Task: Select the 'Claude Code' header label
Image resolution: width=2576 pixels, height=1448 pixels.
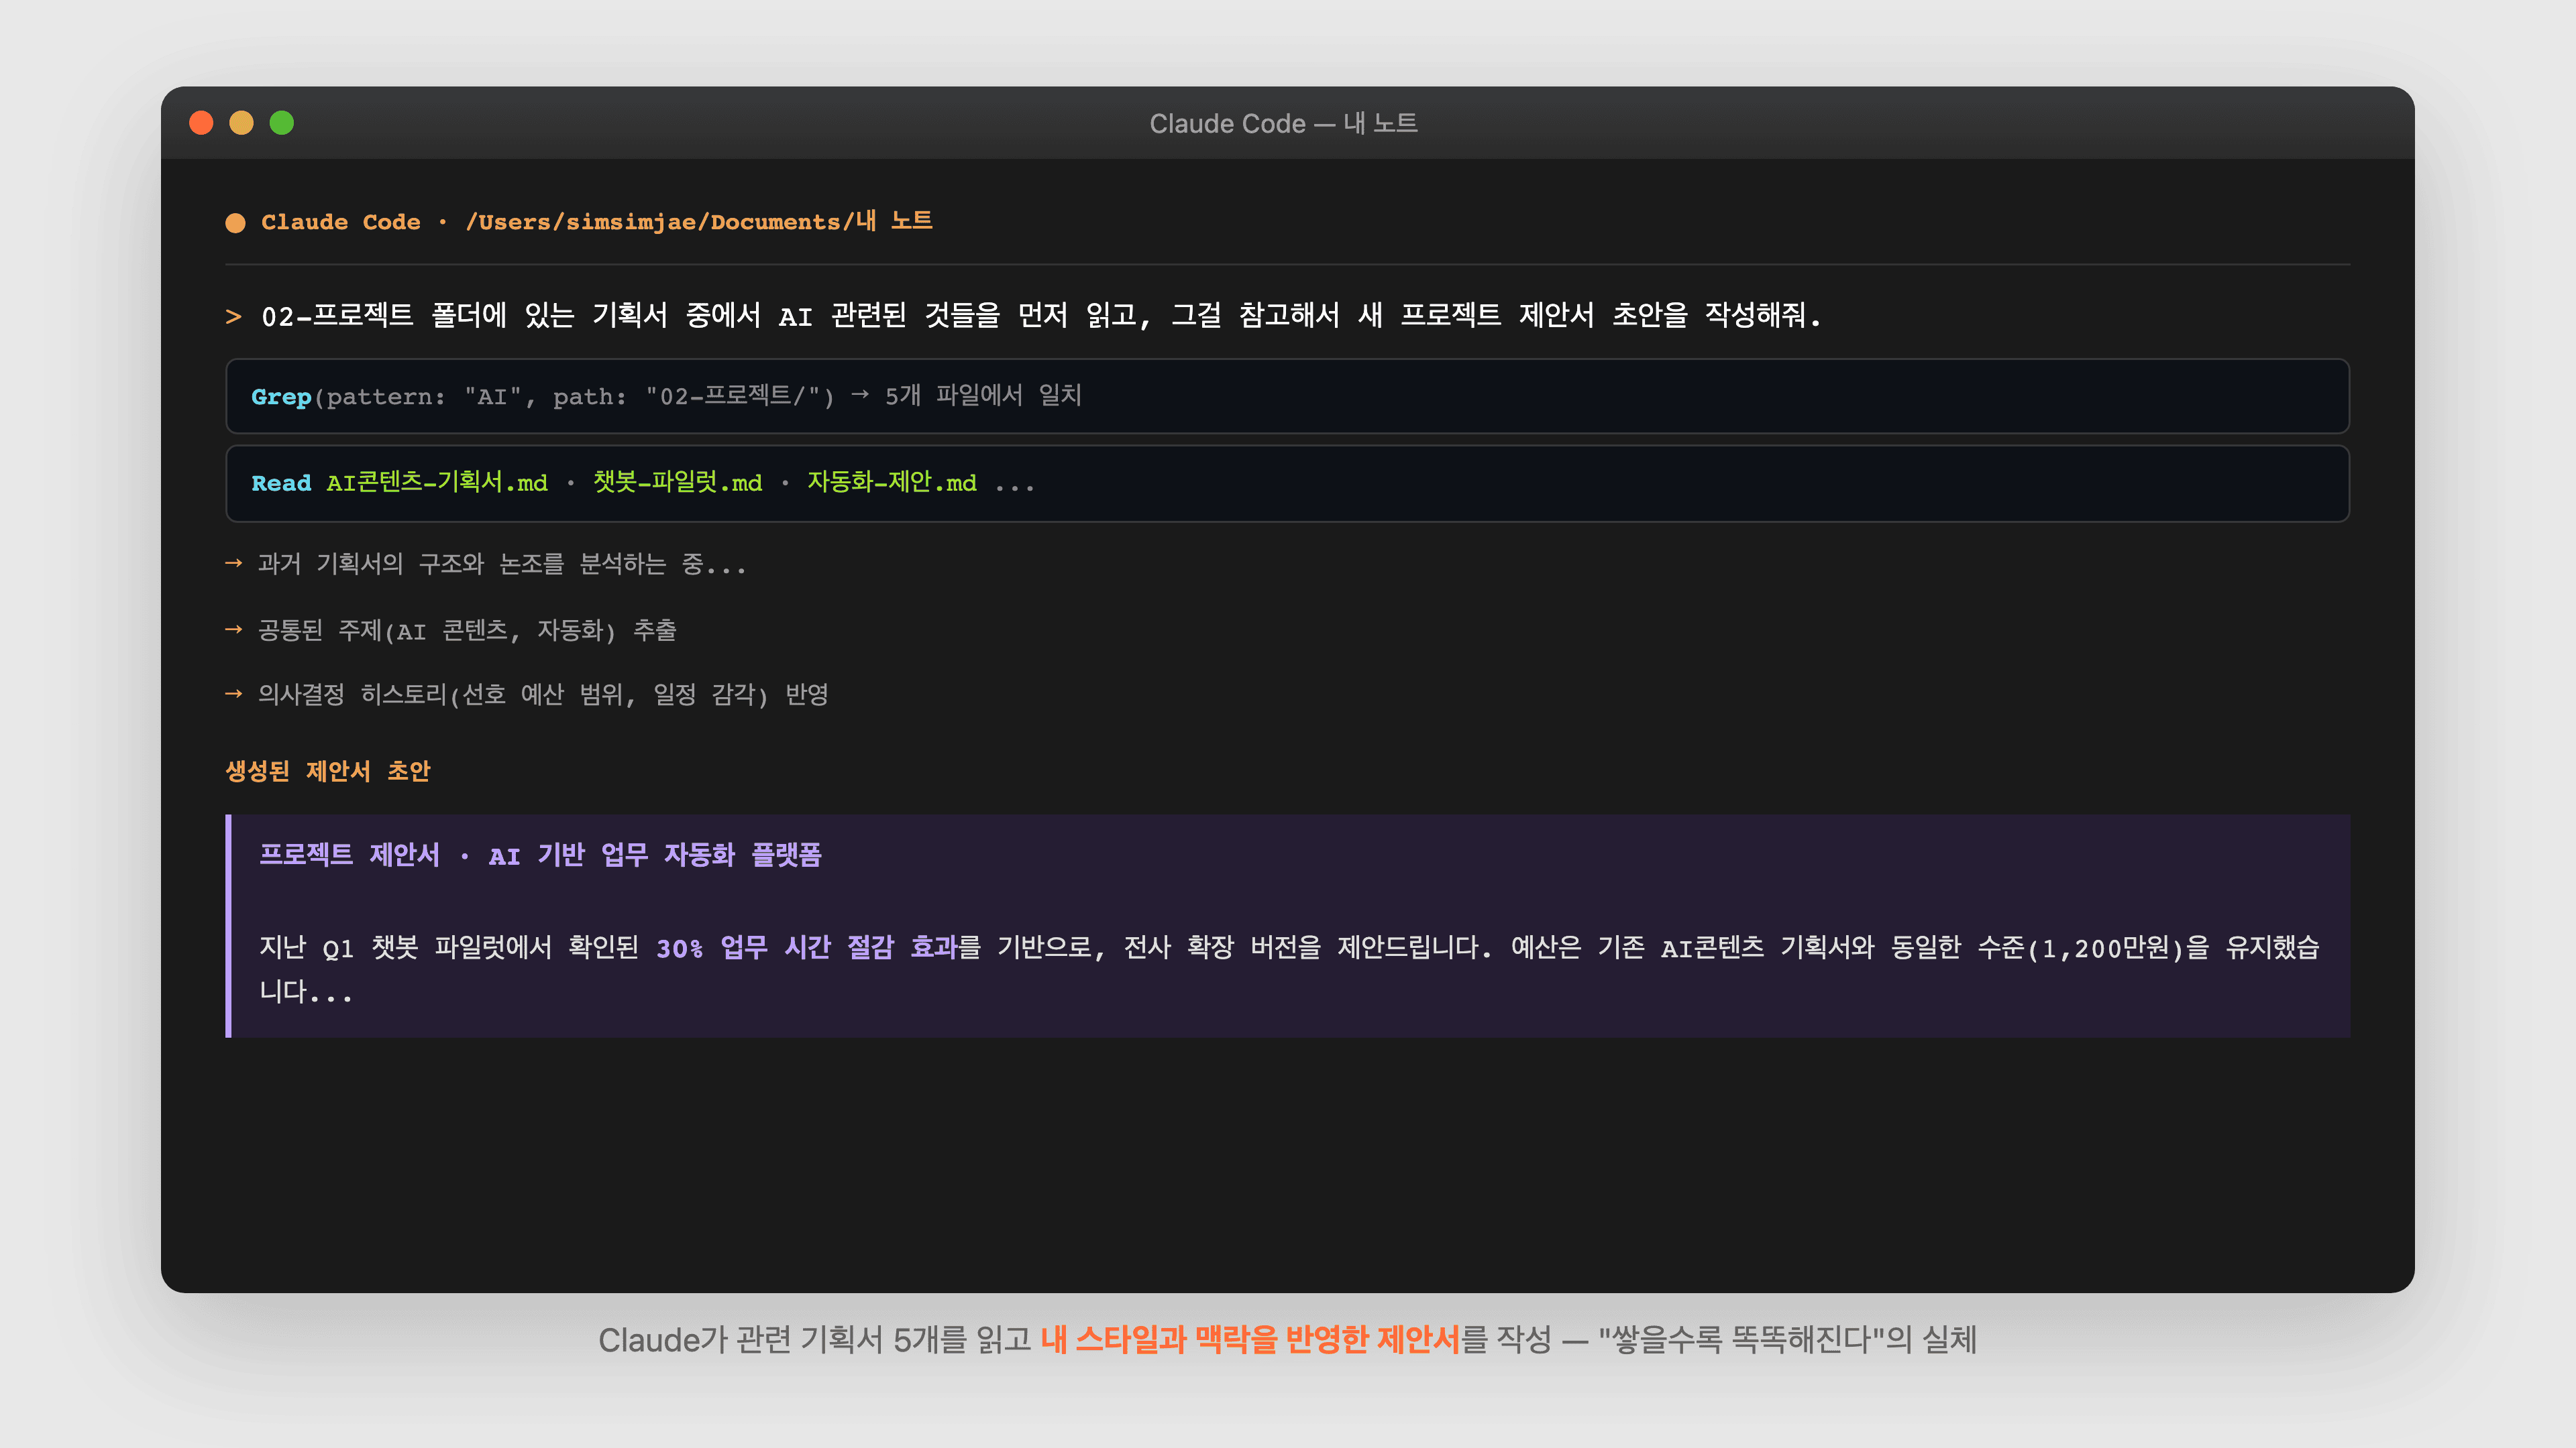Action: pos(341,222)
